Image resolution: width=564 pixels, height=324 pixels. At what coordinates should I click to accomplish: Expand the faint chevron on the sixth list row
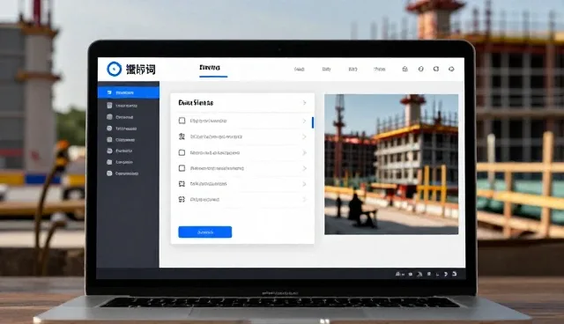click(304, 199)
